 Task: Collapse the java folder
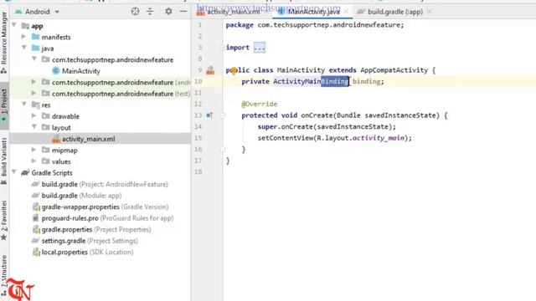pos(24,48)
